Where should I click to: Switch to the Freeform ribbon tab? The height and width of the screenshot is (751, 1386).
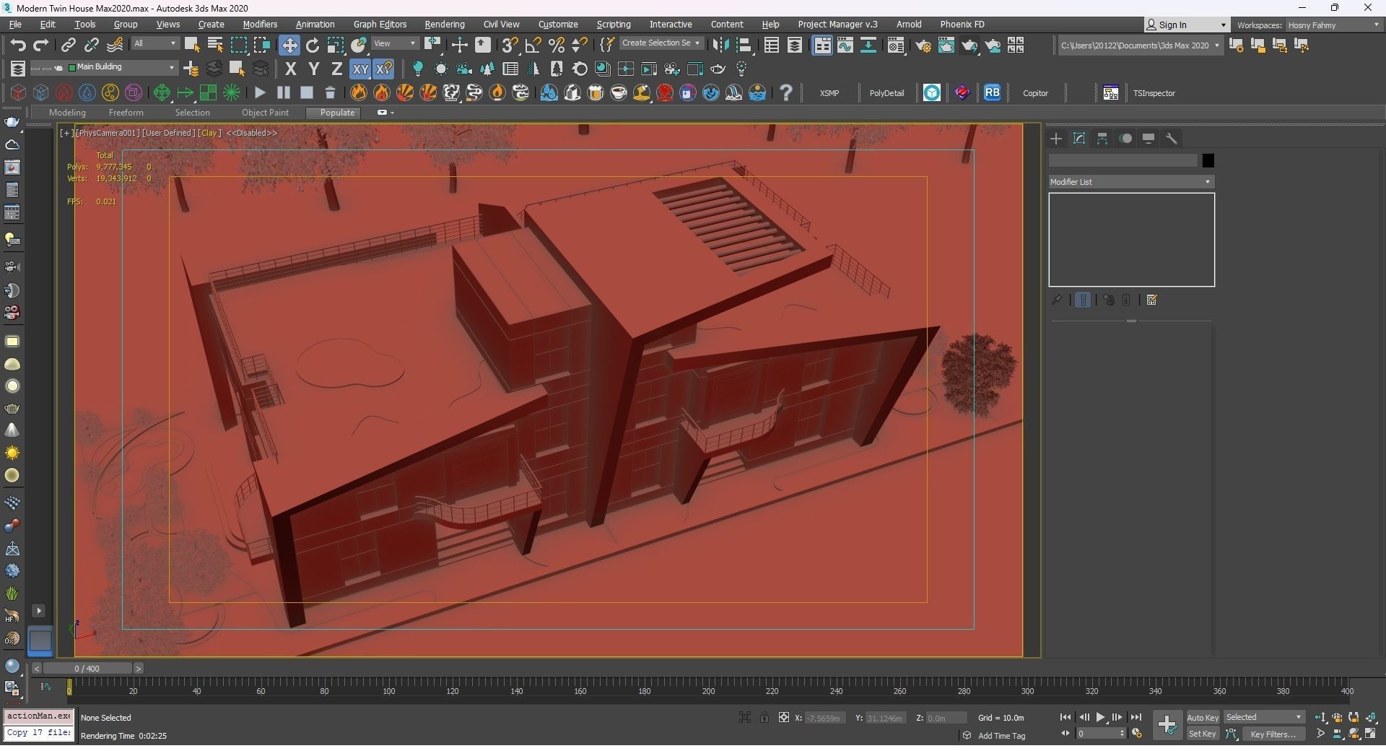pos(126,113)
